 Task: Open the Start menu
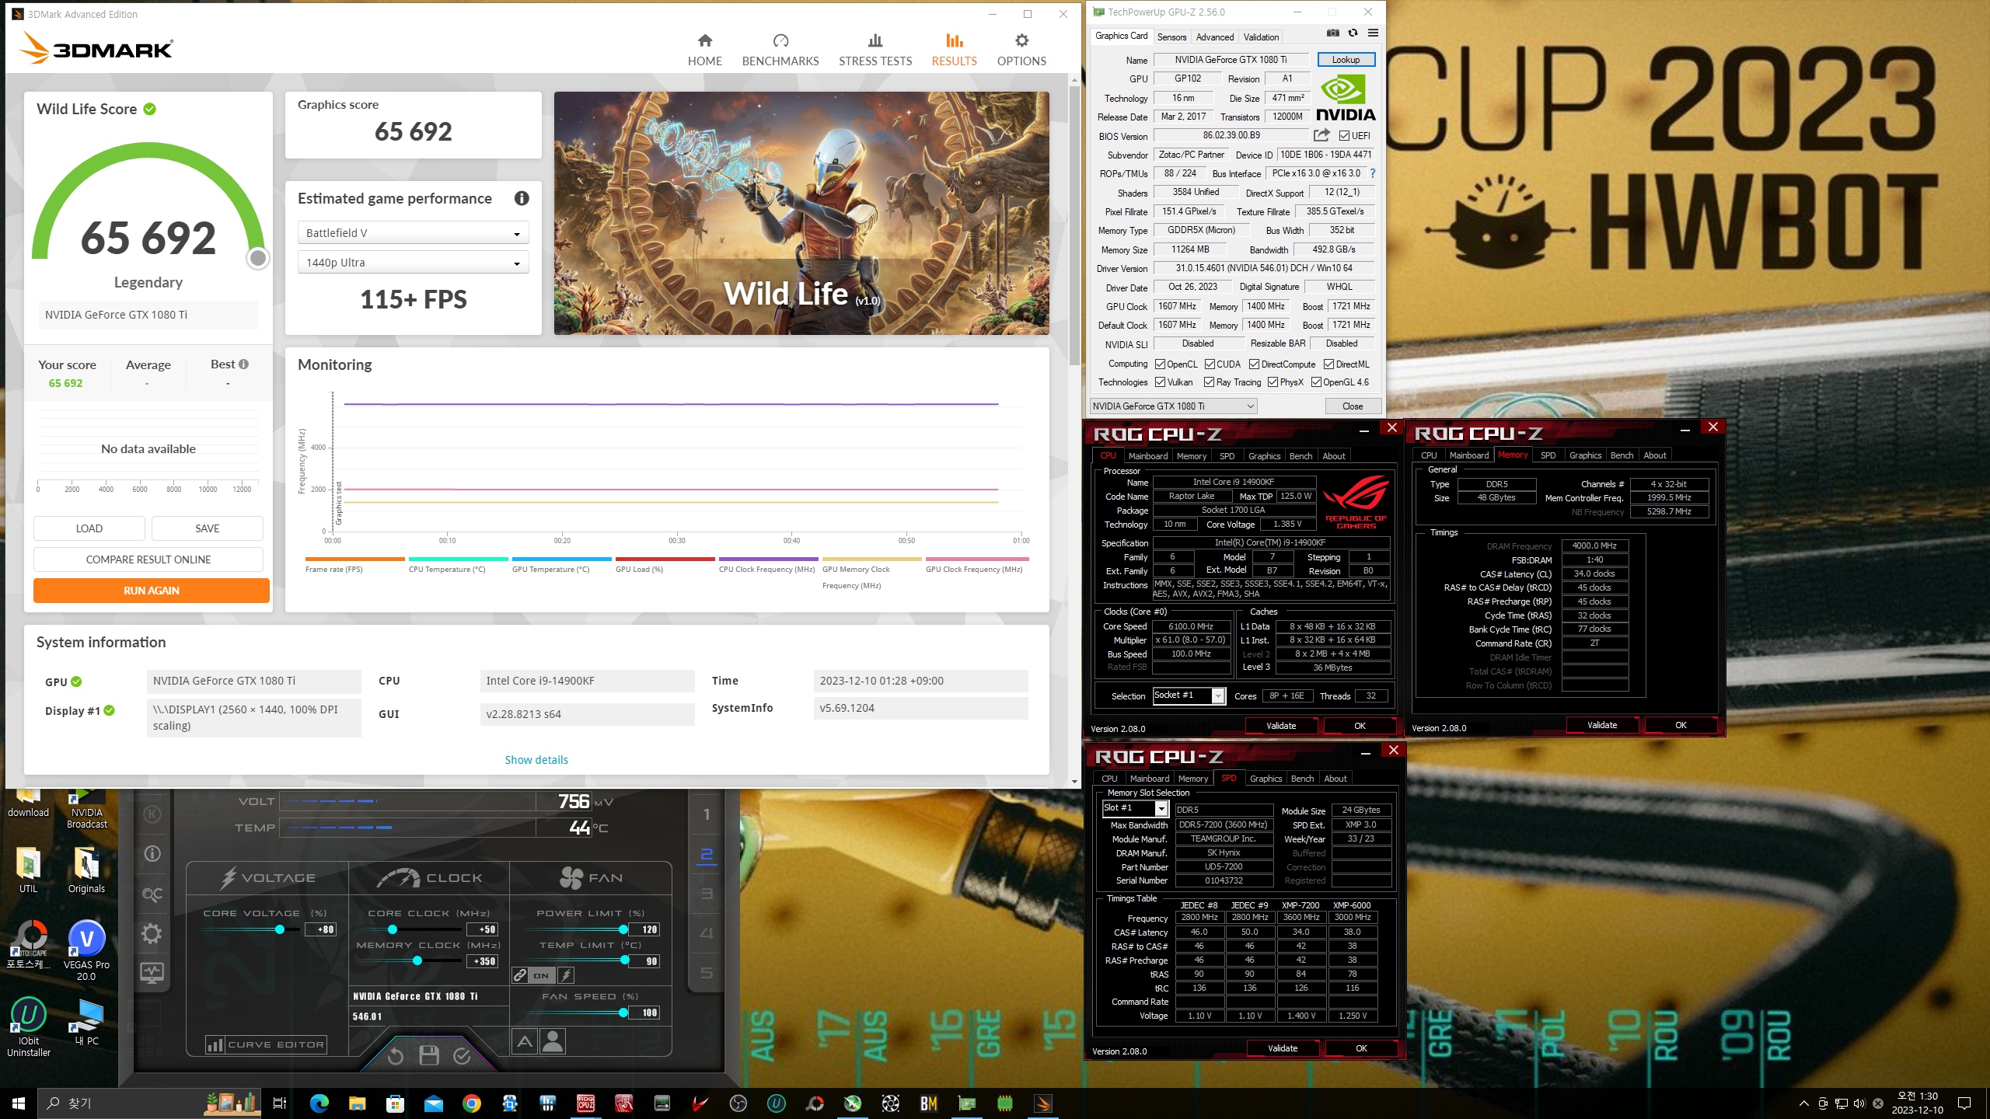point(19,1103)
